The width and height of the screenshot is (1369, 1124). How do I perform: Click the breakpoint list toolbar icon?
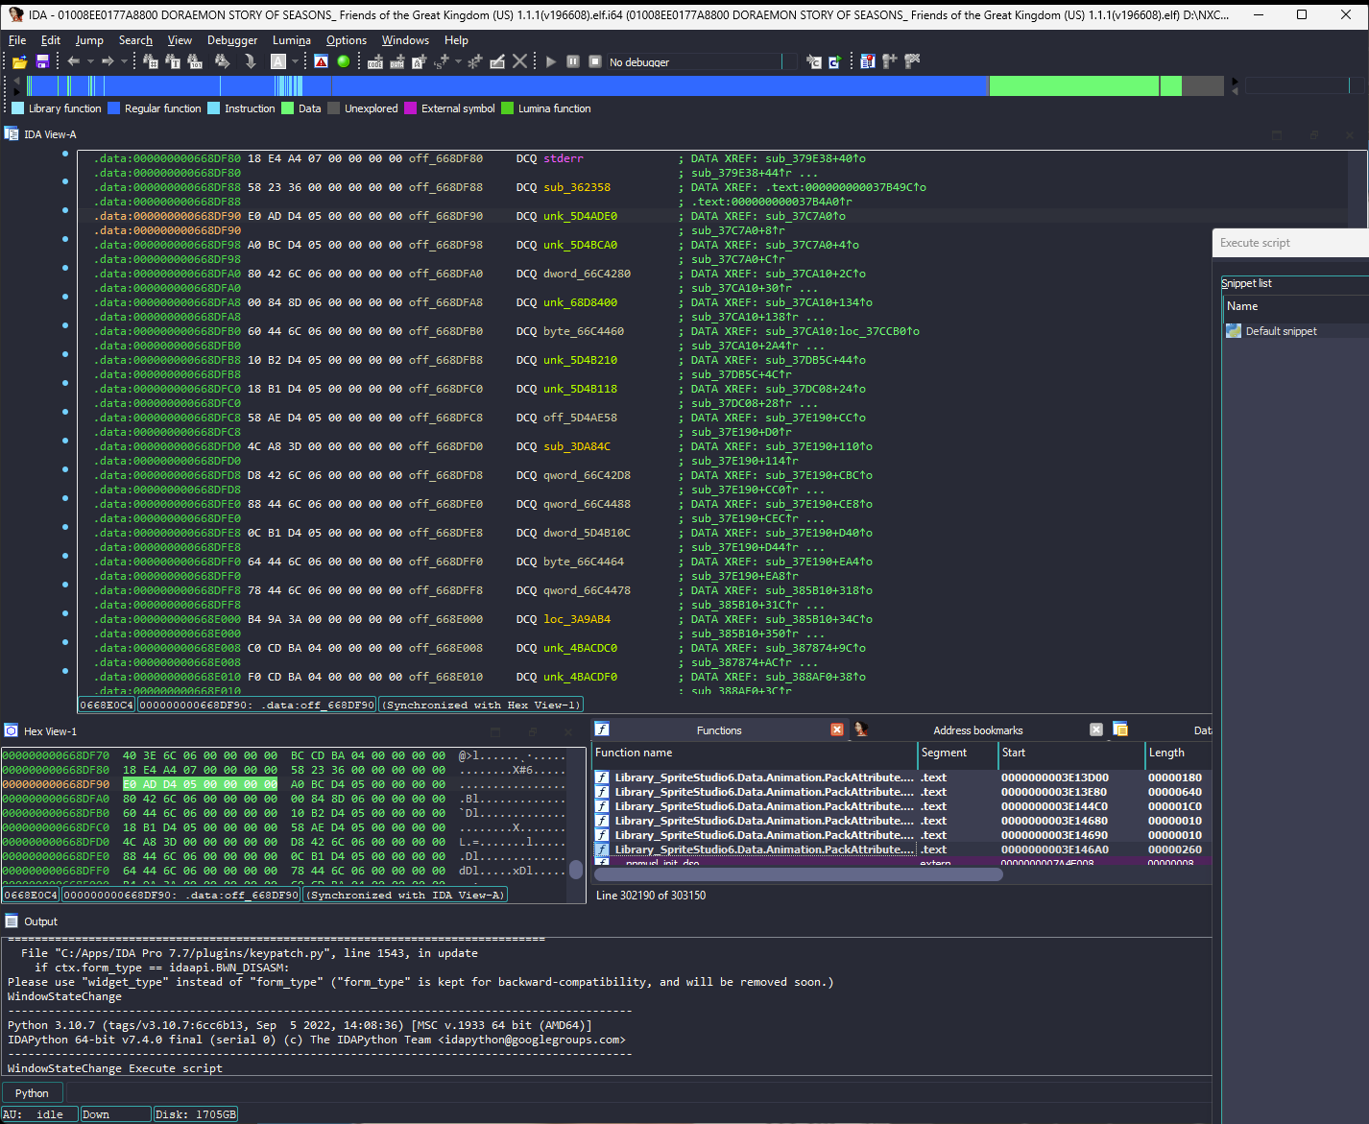tap(868, 61)
